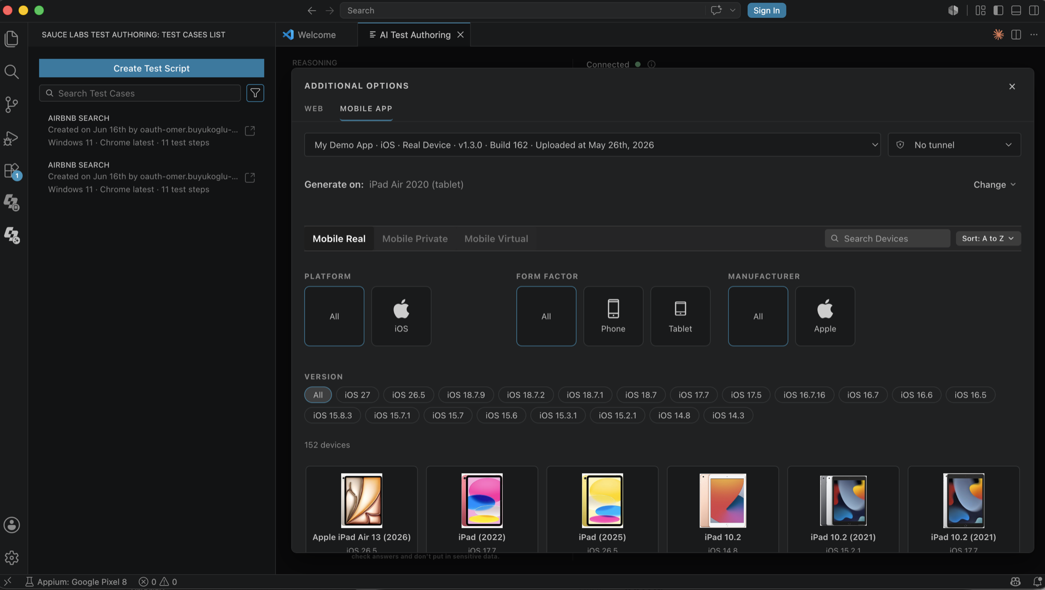Select the iPad (2022) device card
The image size is (1045, 590).
(482, 510)
